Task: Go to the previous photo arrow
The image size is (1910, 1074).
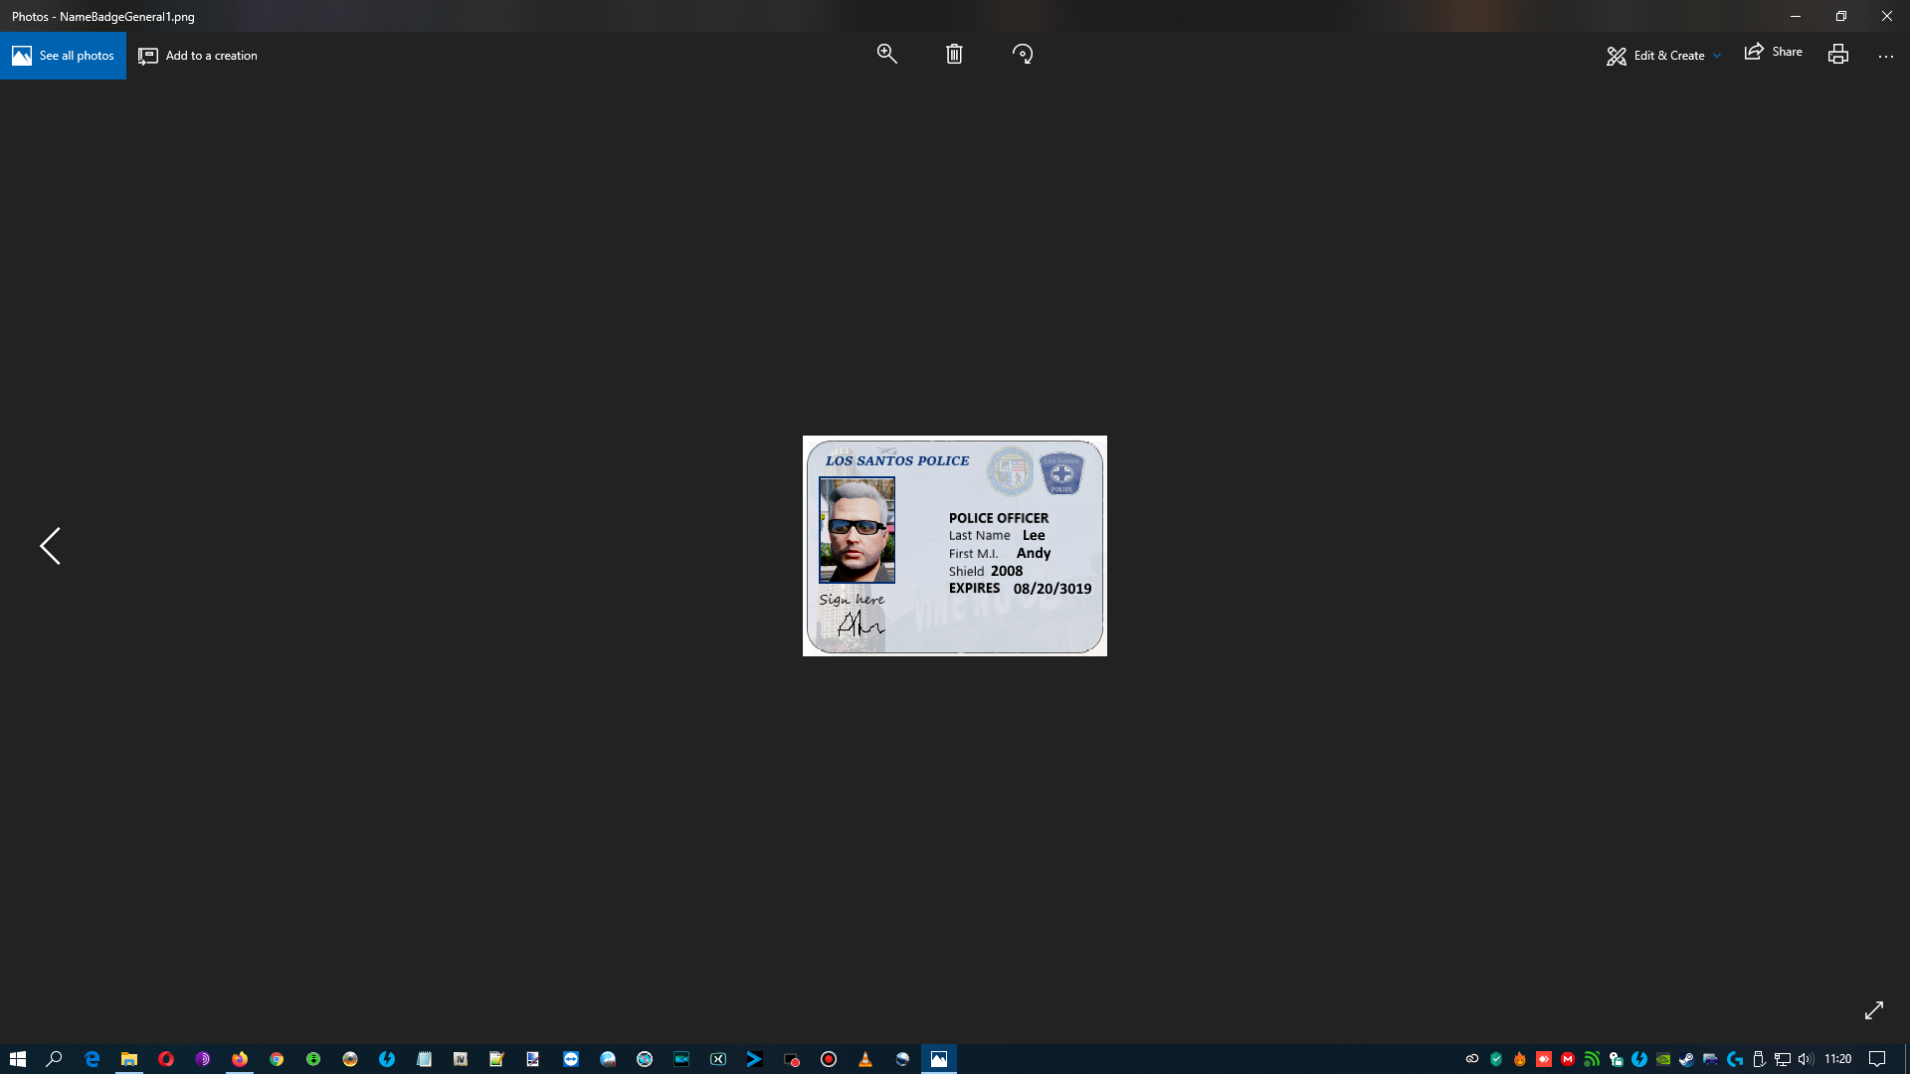Action: pos(50,546)
